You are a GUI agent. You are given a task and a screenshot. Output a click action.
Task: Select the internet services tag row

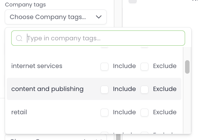pyautogui.click(x=37, y=66)
